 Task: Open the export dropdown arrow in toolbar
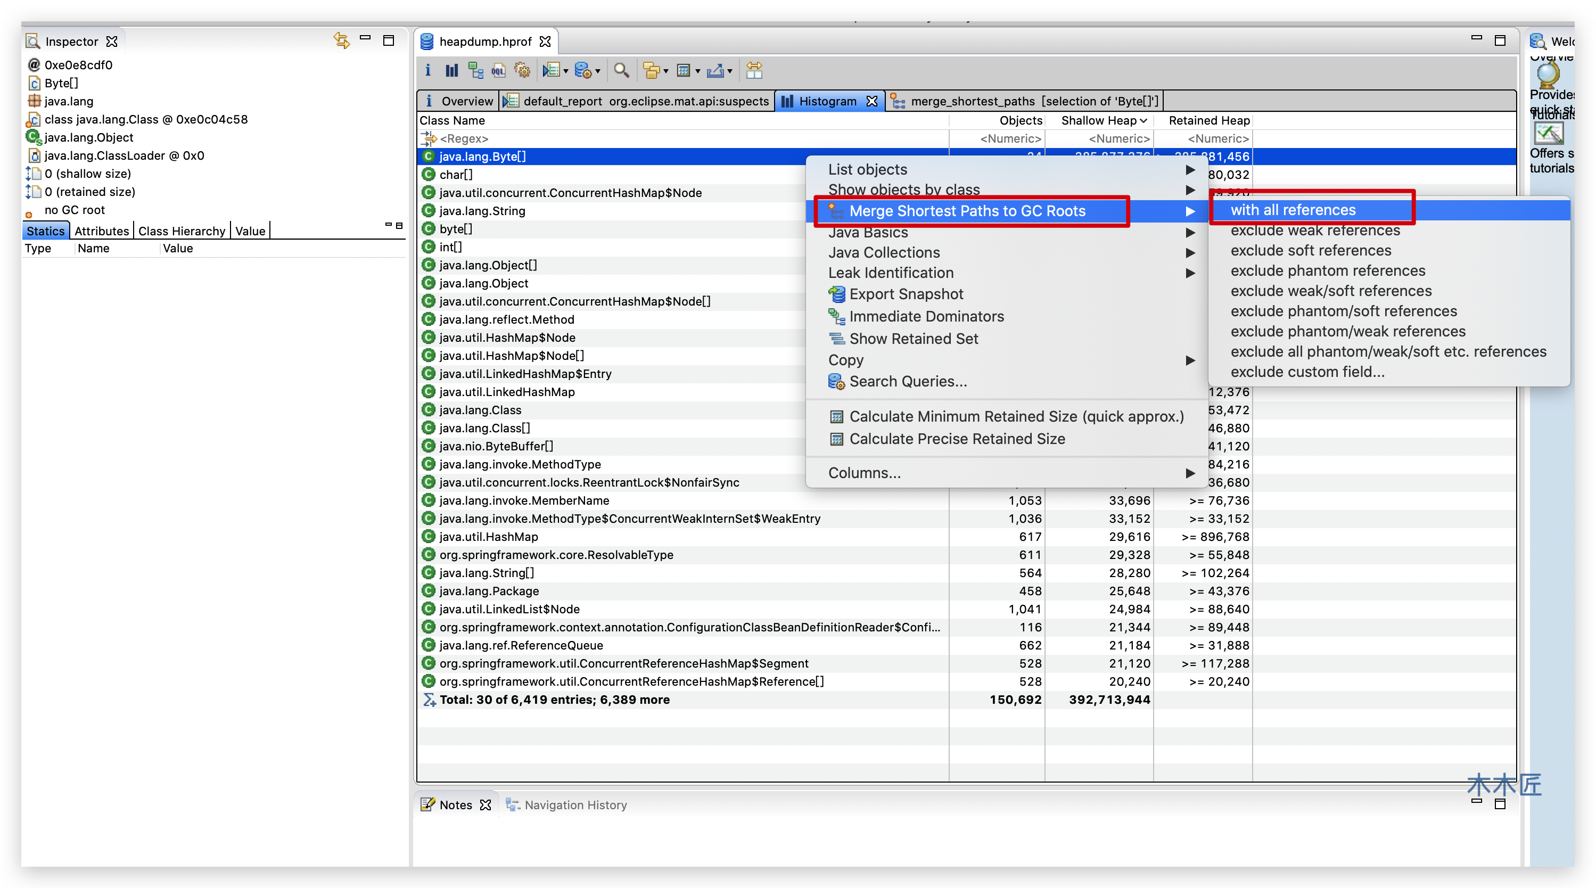click(x=730, y=72)
